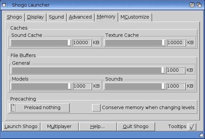Image resolution: width=205 pixels, height=139 pixels.
Task: Open the Display tab
Action: [36, 17]
